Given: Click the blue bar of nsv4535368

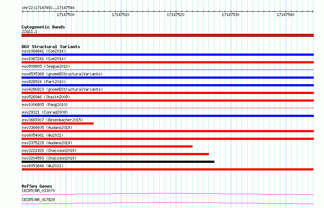Looking at the screenshot, I should (x=167, y=78).
